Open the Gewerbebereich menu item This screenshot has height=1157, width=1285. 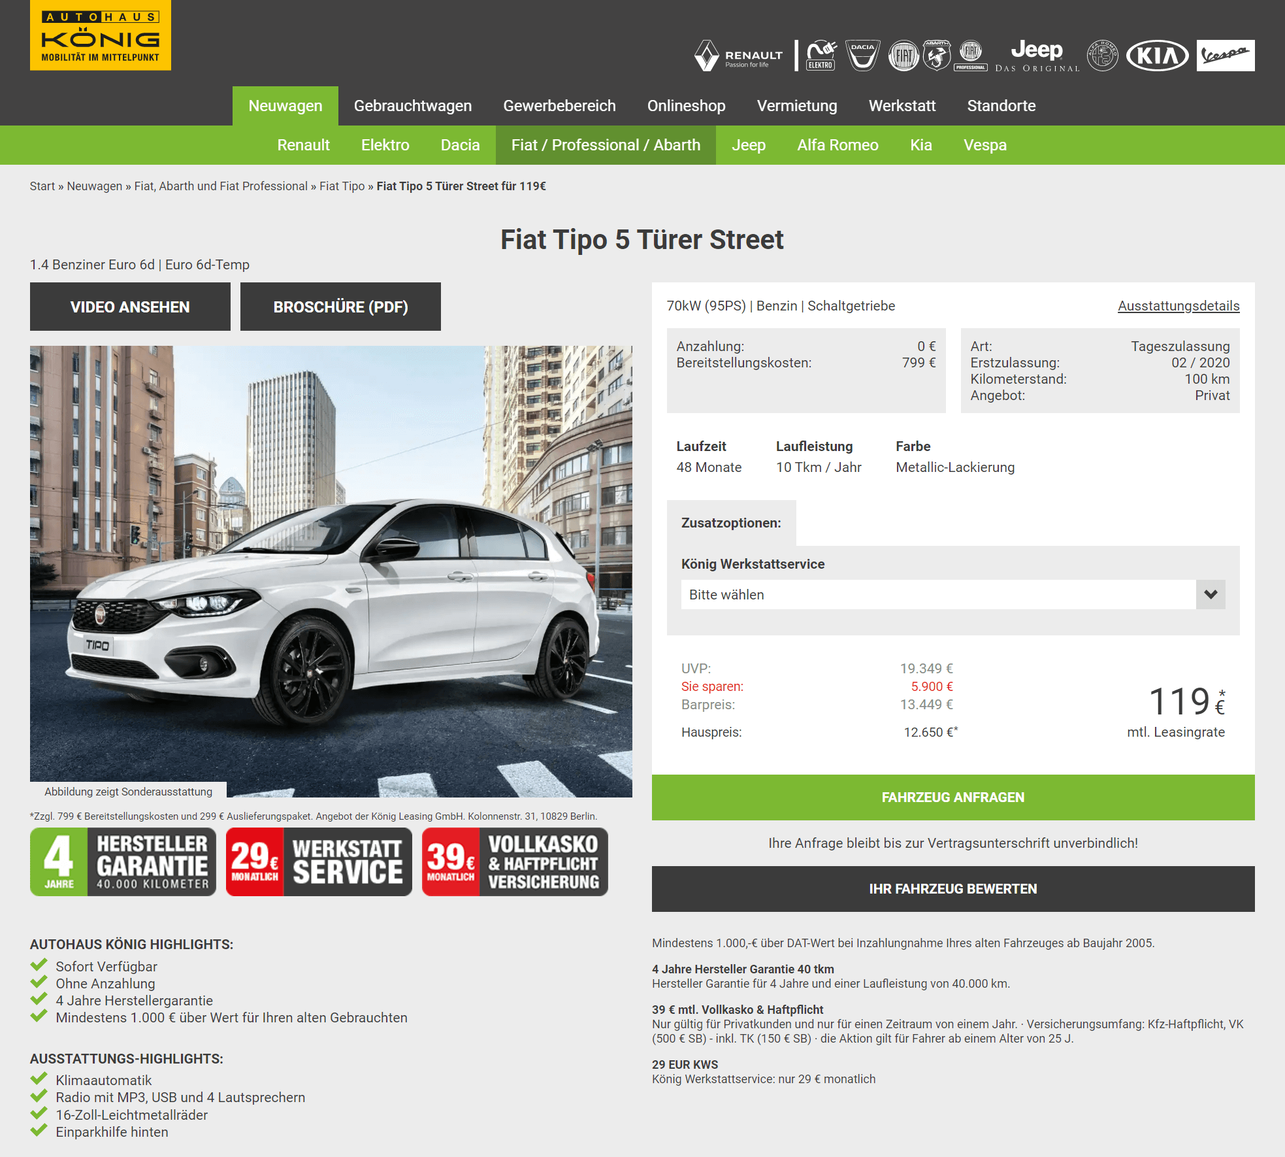click(x=559, y=106)
